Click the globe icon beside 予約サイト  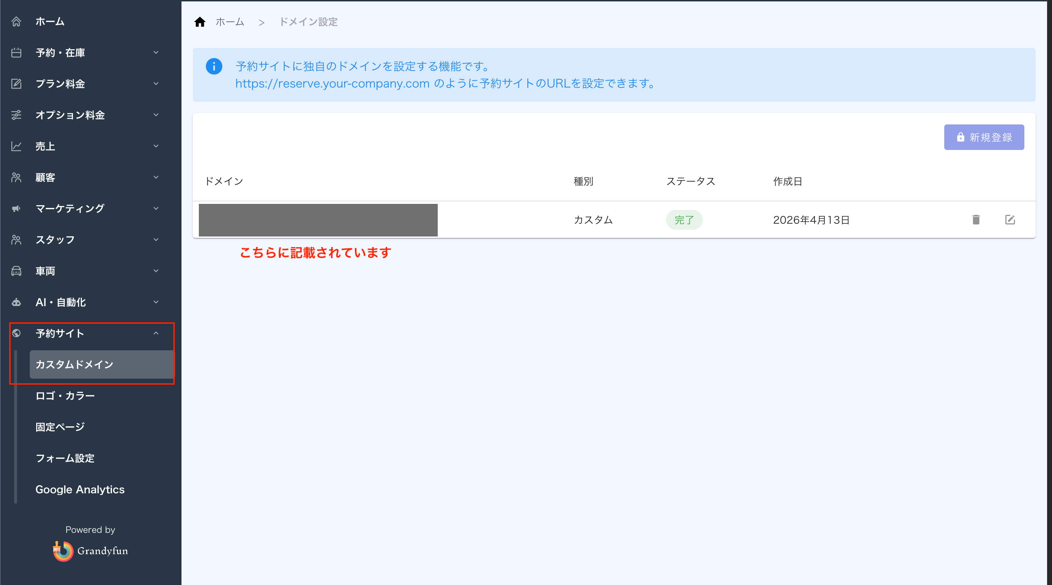pos(16,333)
